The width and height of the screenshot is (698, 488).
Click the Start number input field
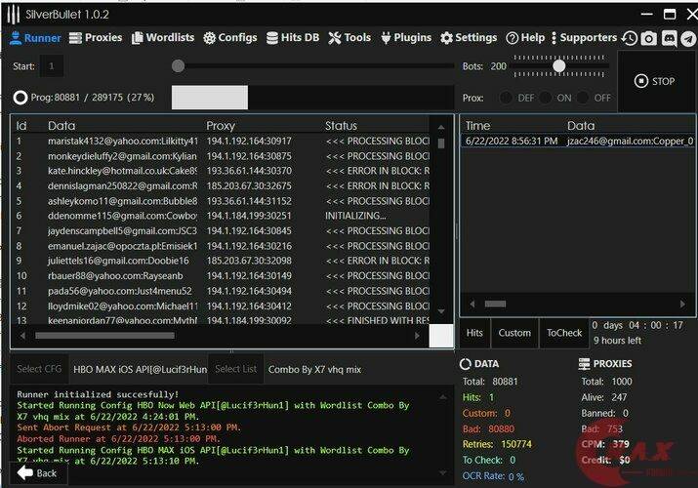point(52,66)
